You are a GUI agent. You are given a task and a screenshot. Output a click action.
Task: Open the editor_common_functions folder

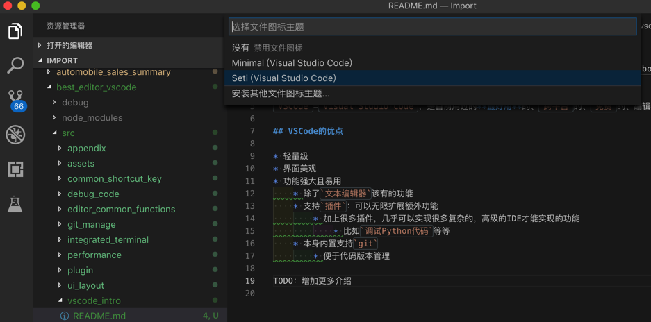point(121,209)
